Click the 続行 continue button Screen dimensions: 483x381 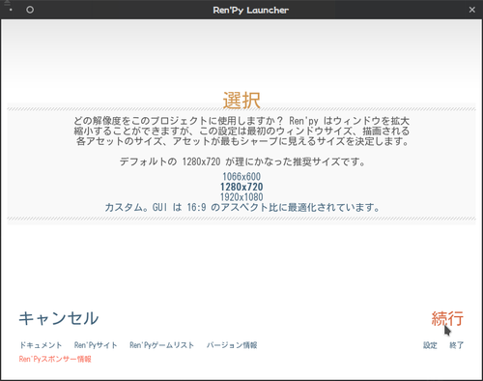(x=447, y=318)
